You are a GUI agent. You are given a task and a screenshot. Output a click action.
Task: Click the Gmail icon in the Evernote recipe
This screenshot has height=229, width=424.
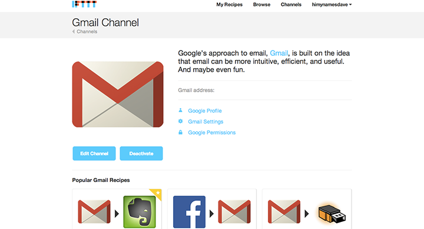coord(94,212)
